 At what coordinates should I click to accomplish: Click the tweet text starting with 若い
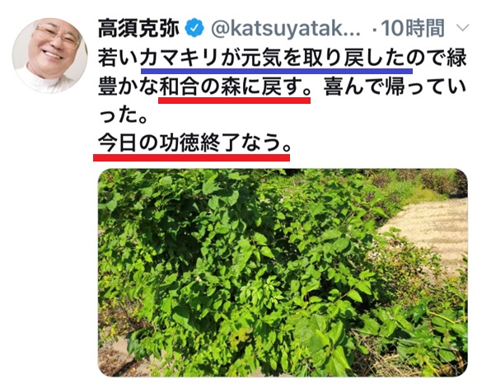point(282,87)
